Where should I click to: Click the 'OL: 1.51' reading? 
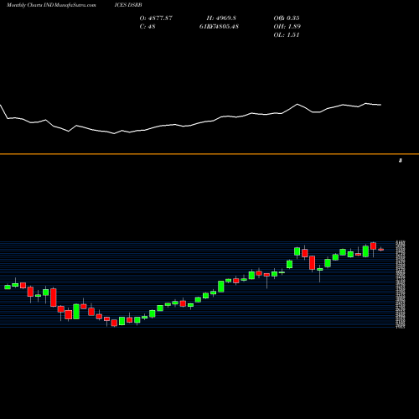(x=287, y=35)
